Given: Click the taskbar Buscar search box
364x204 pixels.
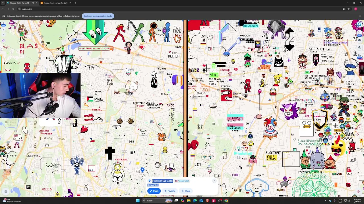Looking at the screenshot, I should point(158,201).
